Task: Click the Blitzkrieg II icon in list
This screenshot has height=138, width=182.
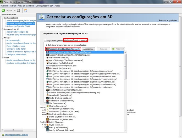Action: (x=47, y=68)
